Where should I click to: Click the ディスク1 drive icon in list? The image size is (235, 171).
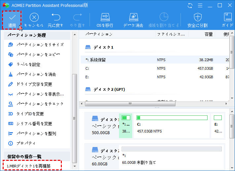88,47
